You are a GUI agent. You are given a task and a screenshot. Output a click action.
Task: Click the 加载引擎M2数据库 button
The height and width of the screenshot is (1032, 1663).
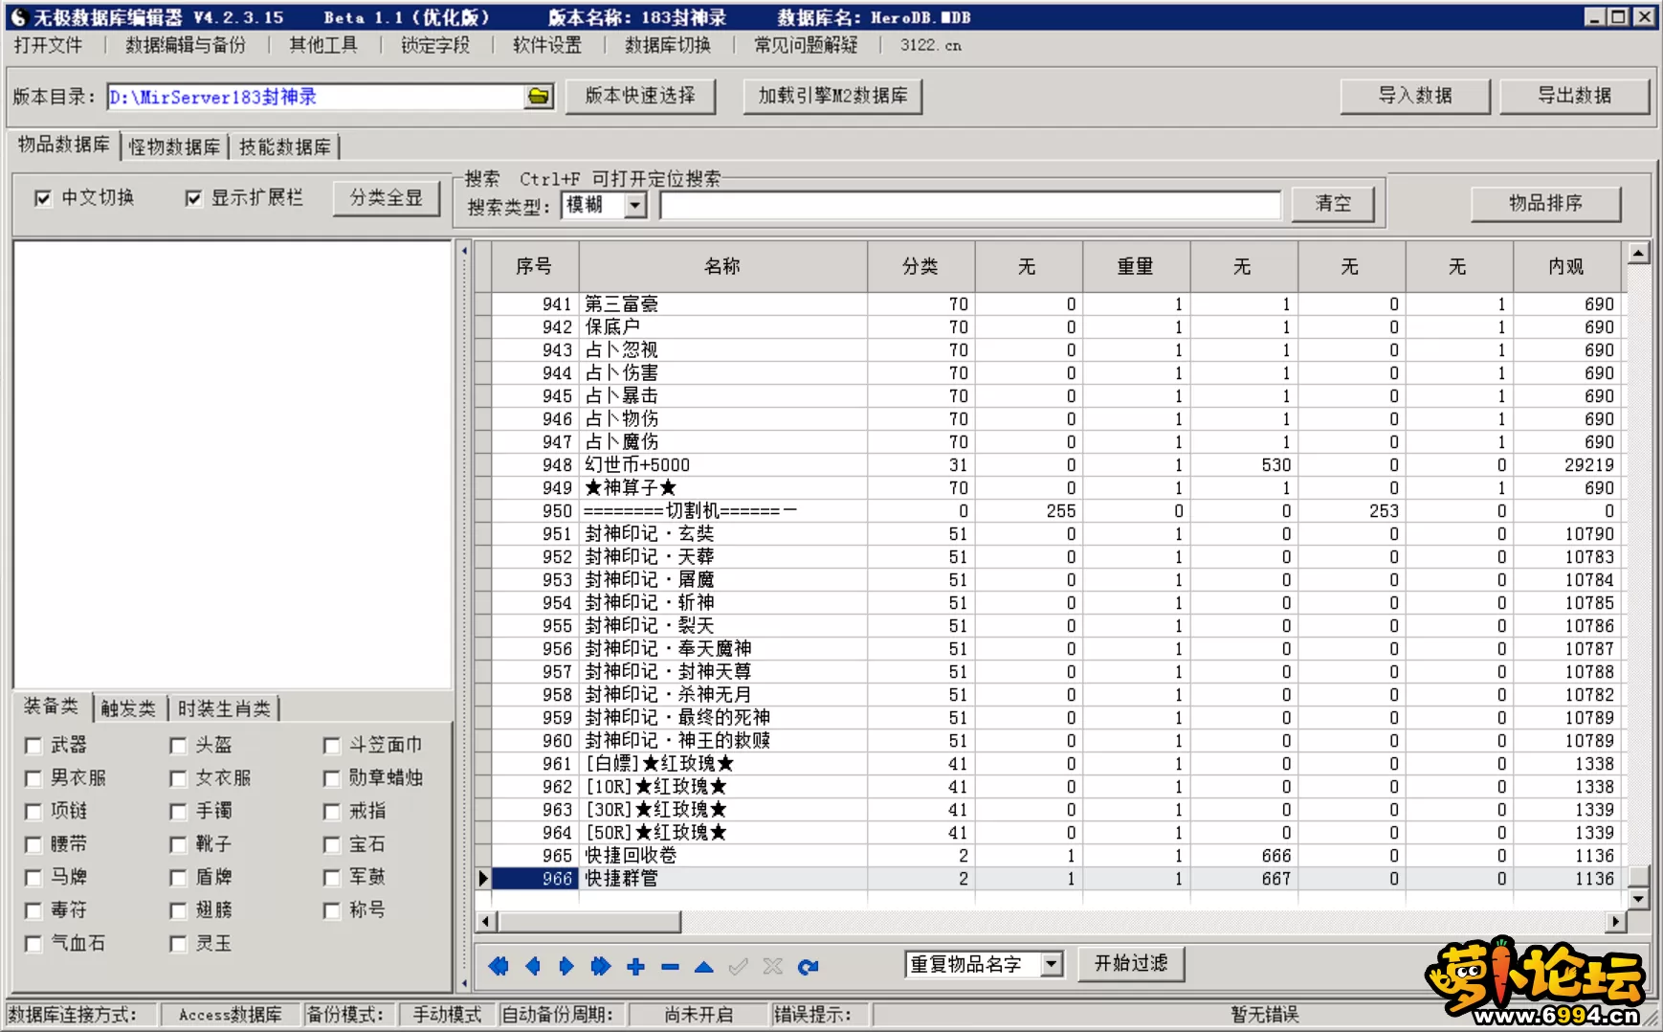click(x=832, y=96)
